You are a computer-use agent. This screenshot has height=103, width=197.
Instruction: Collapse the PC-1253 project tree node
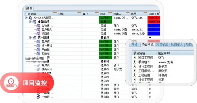pyautogui.click(x=26, y=18)
